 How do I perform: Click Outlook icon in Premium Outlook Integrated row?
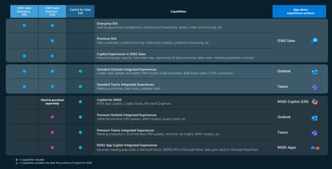[x=314, y=118]
